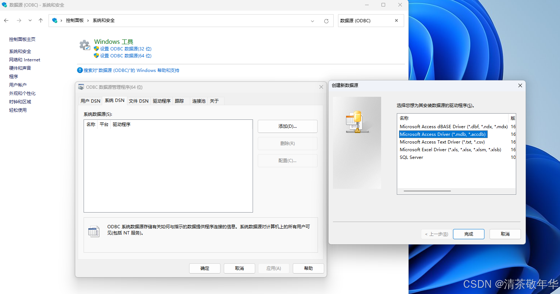Click 确定 in ODBC administrator dialog

(205, 268)
